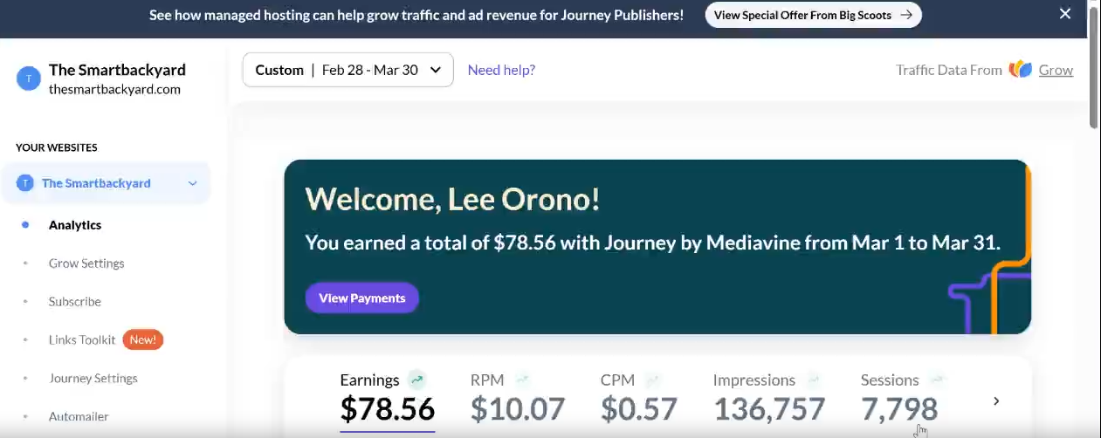1101x438 pixels.
Task: Open Subscribe in the sidebar
Action: [75, 302]
